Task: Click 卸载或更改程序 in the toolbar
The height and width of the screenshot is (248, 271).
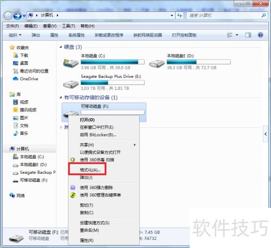Action: pos(109,35)
